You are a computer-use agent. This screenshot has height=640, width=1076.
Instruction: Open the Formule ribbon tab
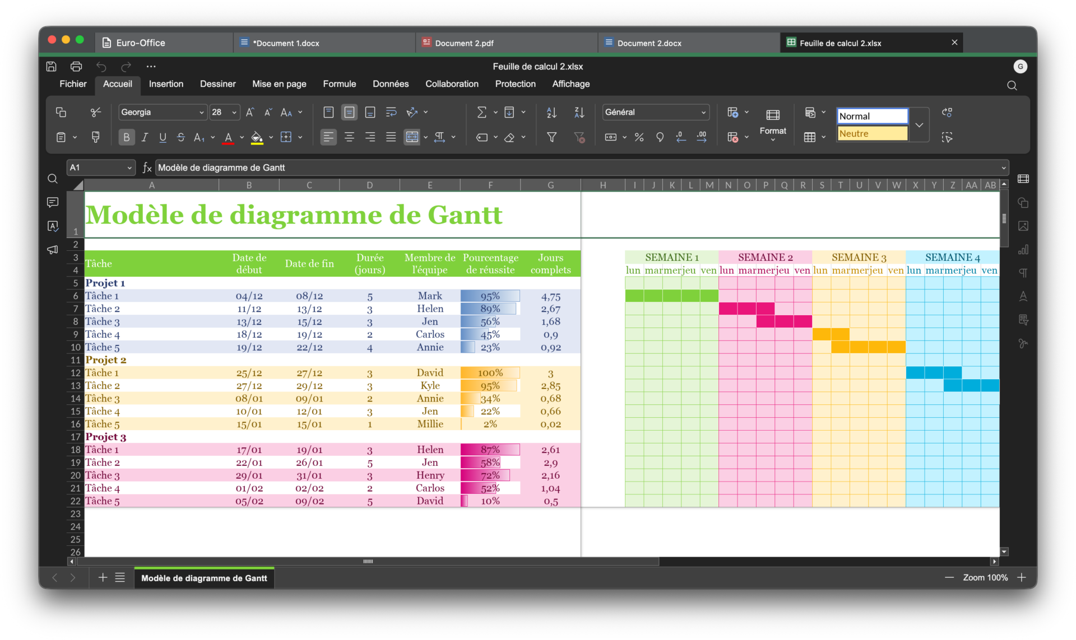339,84
